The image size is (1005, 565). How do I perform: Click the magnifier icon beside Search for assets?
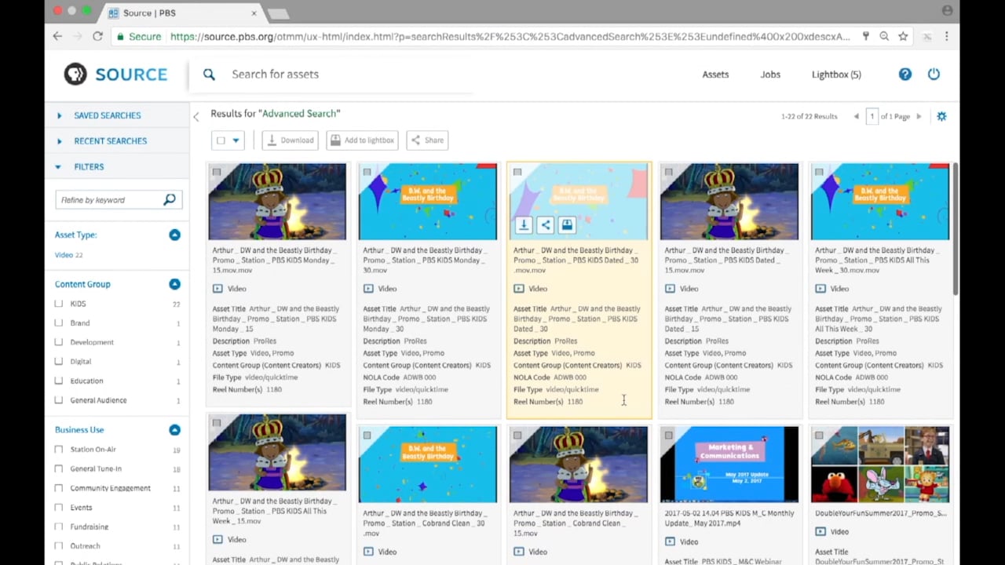tap(209, 75)
